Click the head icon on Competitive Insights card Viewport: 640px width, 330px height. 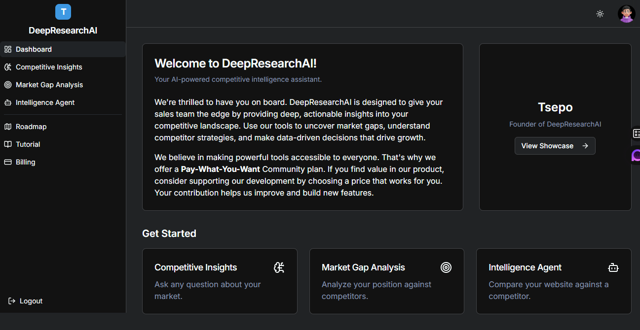tap(279, 267)
